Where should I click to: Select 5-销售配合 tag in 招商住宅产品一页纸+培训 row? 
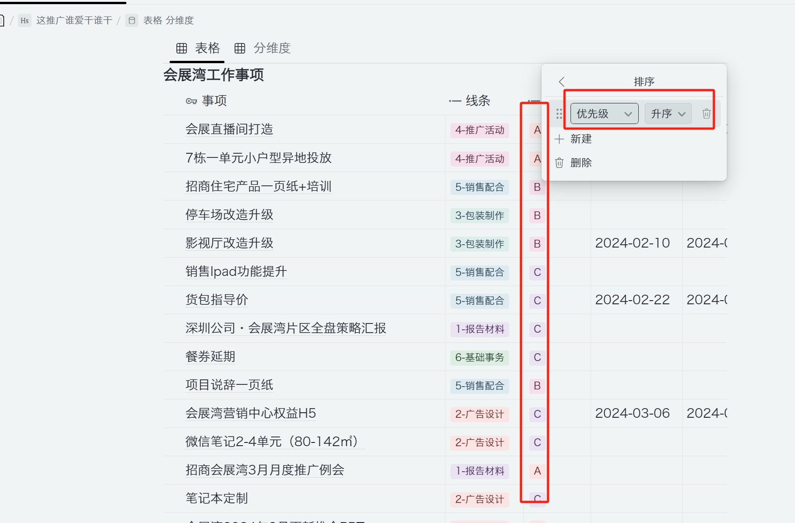click(x=480, y=187)
